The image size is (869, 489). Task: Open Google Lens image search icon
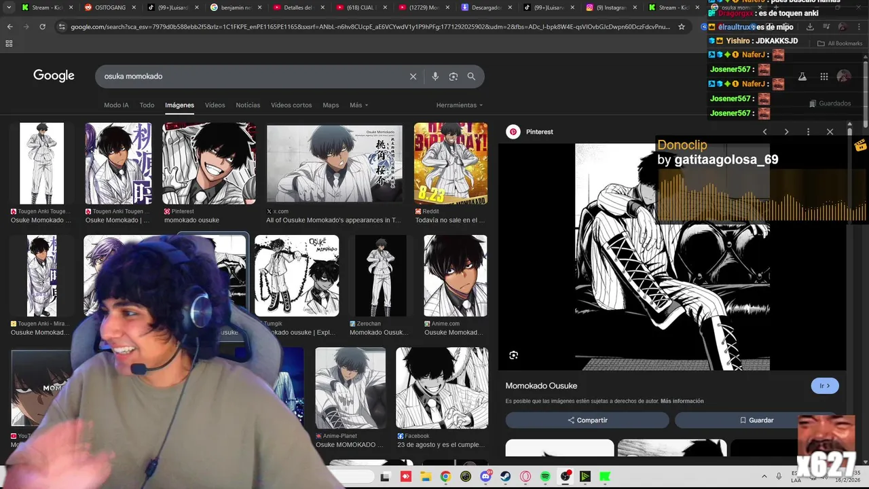454,77
